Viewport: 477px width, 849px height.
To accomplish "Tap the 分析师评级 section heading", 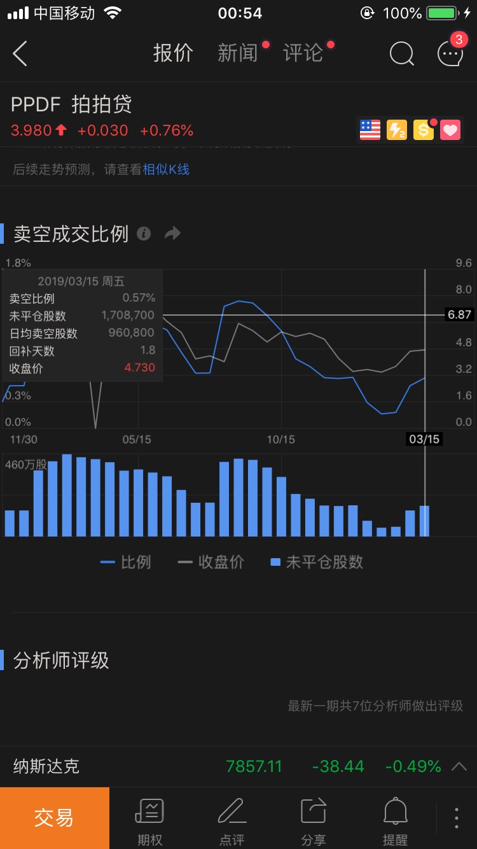I will coord(62,661).
